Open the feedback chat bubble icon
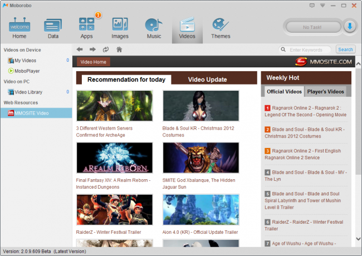This screenshot has height=256, width=362. click(312, 6)
